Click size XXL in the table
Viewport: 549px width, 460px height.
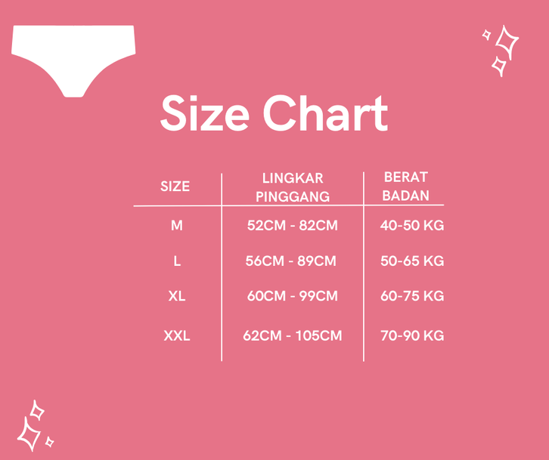tap(177, 335)
